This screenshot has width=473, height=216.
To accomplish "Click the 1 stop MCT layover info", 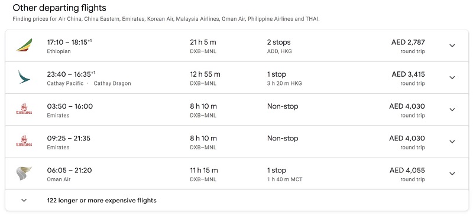I will pyautogui.click(x=284, y=175).
